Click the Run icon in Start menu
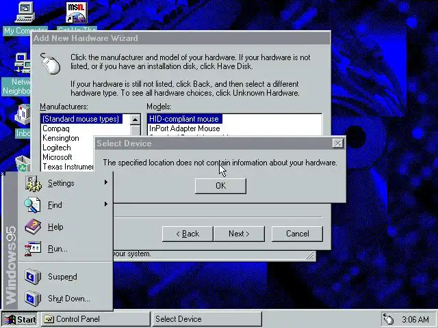The width and height of the screenshot is (438, 328). (x=33, y=249)
